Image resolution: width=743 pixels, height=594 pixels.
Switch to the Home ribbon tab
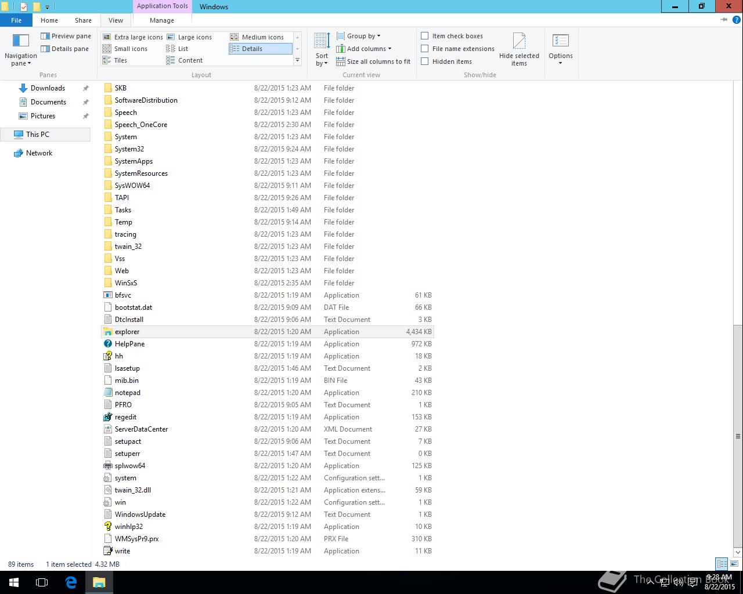(49, 20)
